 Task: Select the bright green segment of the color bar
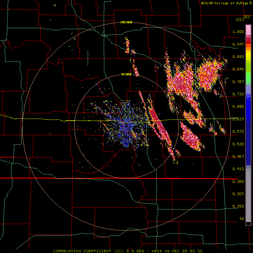(x=248, y=77)
